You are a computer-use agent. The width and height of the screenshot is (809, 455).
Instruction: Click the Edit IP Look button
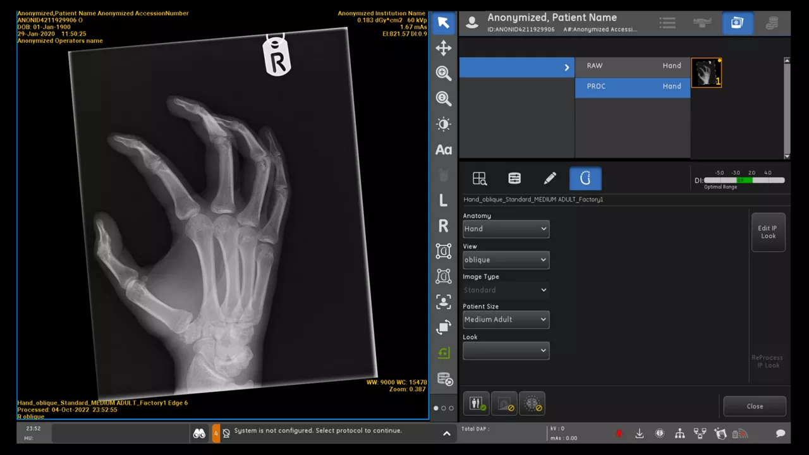click(768, 232)
